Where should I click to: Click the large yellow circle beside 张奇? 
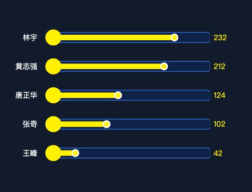point(53,124)
